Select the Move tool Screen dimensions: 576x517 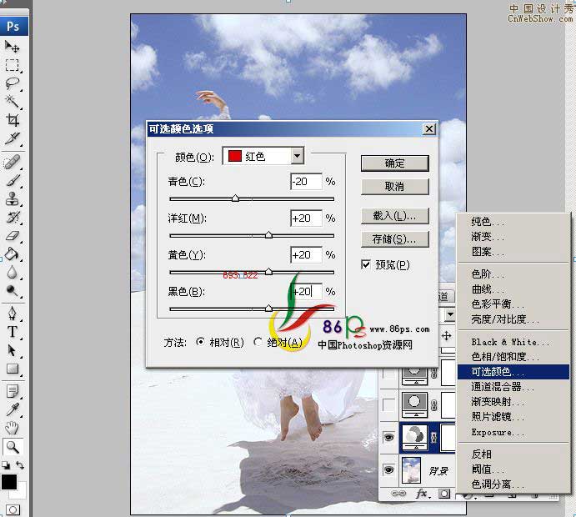point(12,47)
